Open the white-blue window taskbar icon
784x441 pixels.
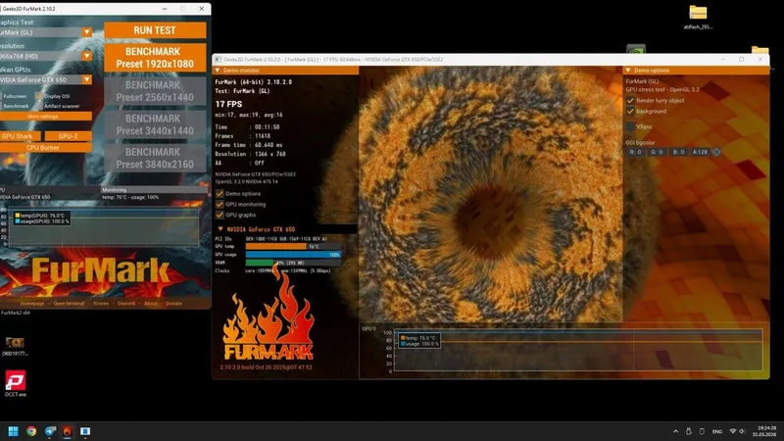tap(85, 431)
